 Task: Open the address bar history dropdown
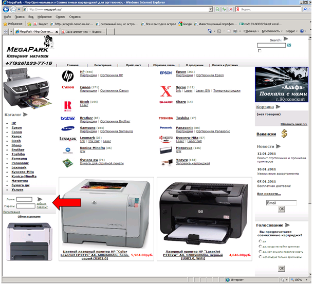(211, 9)
